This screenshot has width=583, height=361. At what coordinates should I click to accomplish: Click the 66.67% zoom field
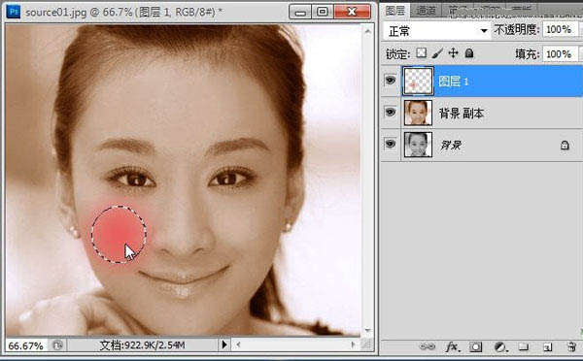(26, 345)
